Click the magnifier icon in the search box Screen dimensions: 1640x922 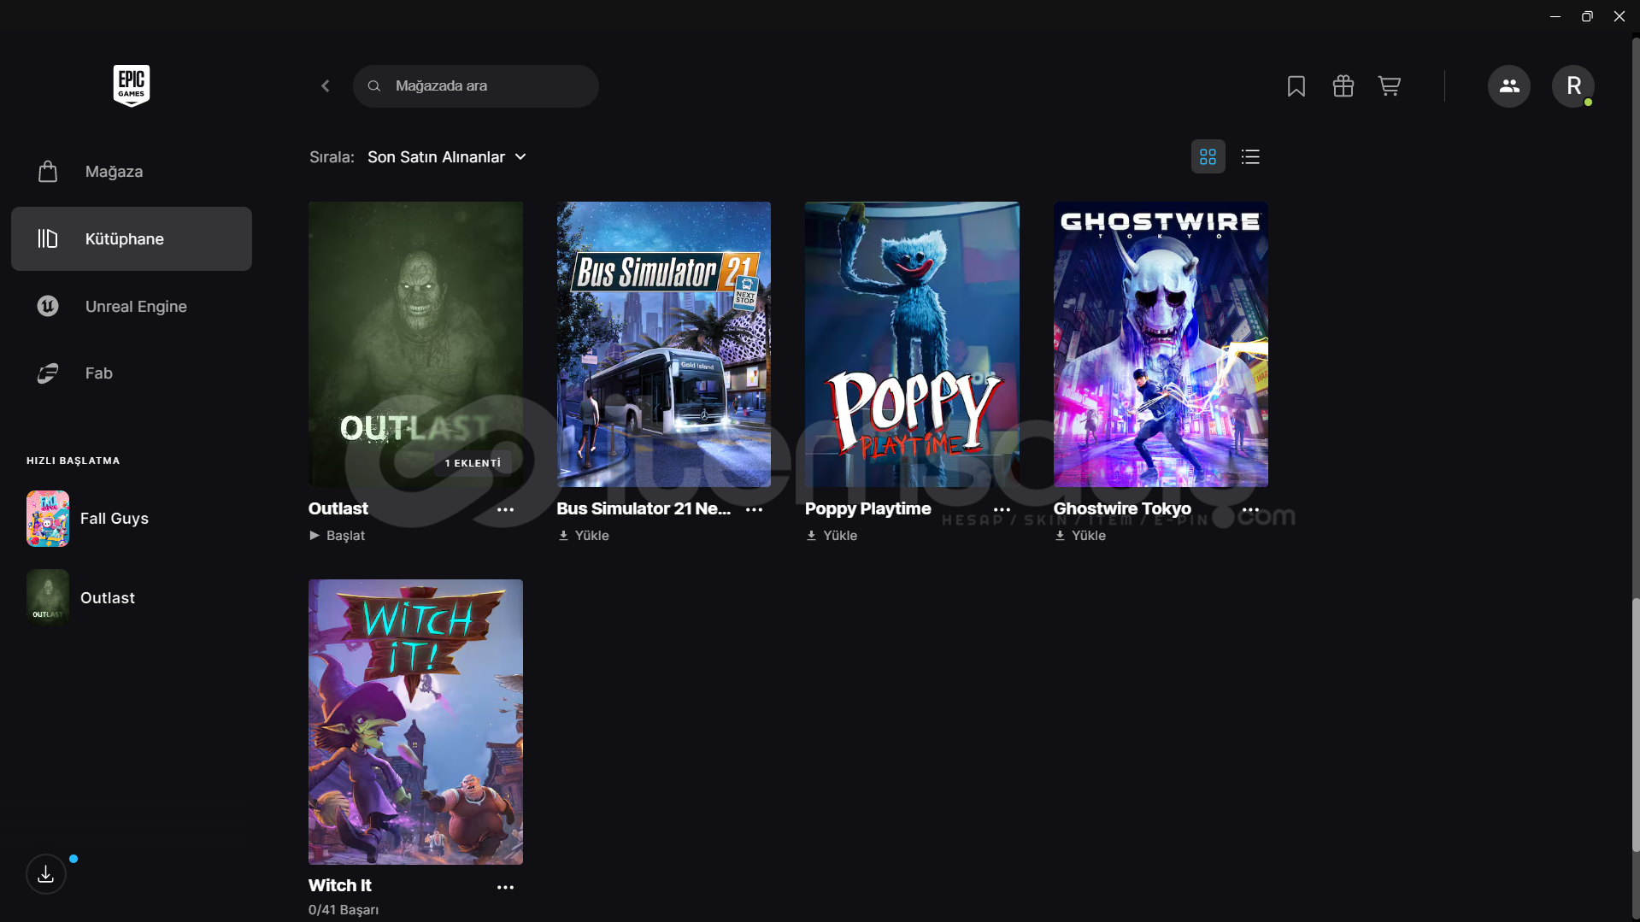tap(374, 86)
